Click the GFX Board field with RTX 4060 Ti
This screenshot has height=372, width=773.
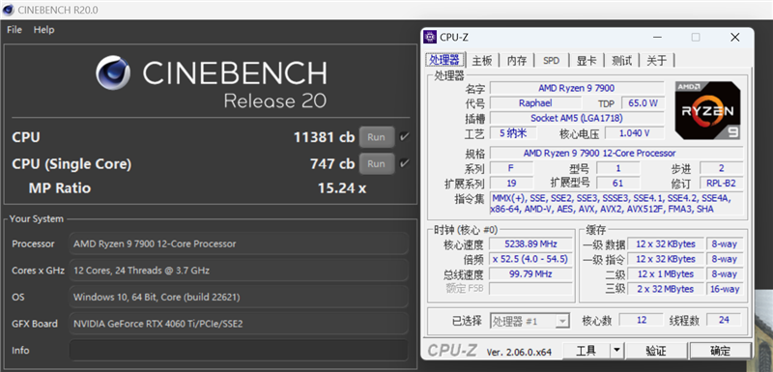239,324
